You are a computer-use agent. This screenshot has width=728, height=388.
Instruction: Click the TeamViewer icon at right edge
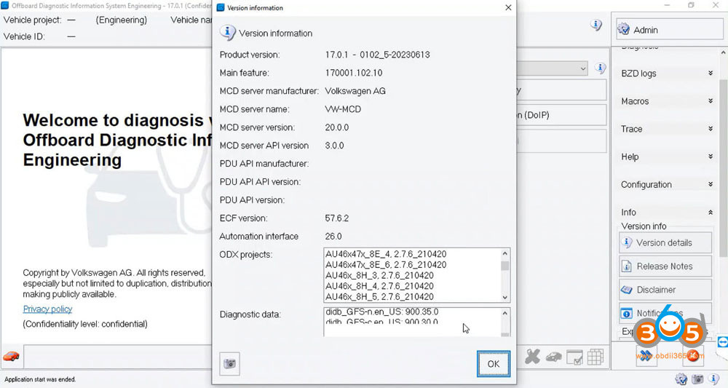722,341
